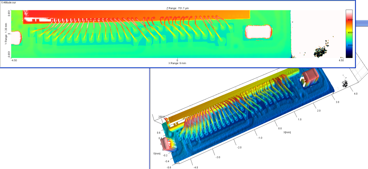Click the 'X Range: 9 mm' axis label
The width and height of the screenshot is (368, 169).
tap(177, 63)
